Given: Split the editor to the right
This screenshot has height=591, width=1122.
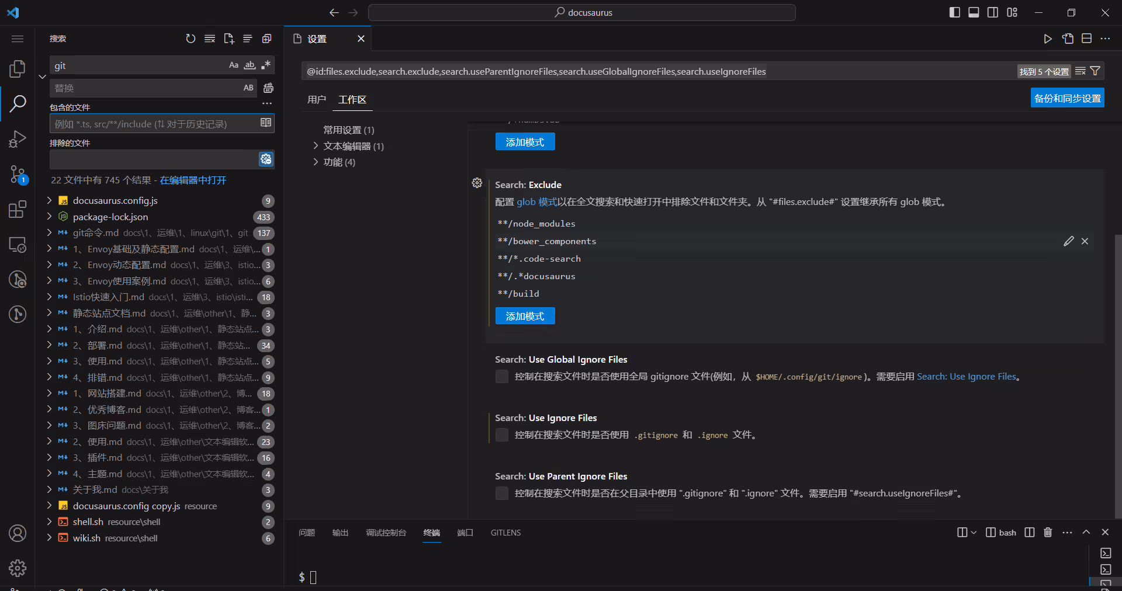Looking at the screenshot, I should click(x=1086, y=39).
